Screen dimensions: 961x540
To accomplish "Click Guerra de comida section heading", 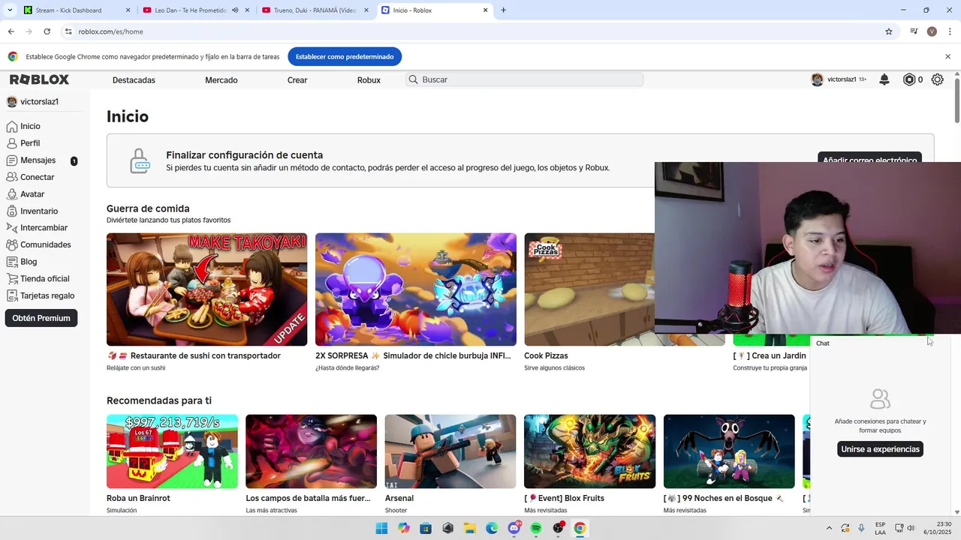I will (148, 208).
